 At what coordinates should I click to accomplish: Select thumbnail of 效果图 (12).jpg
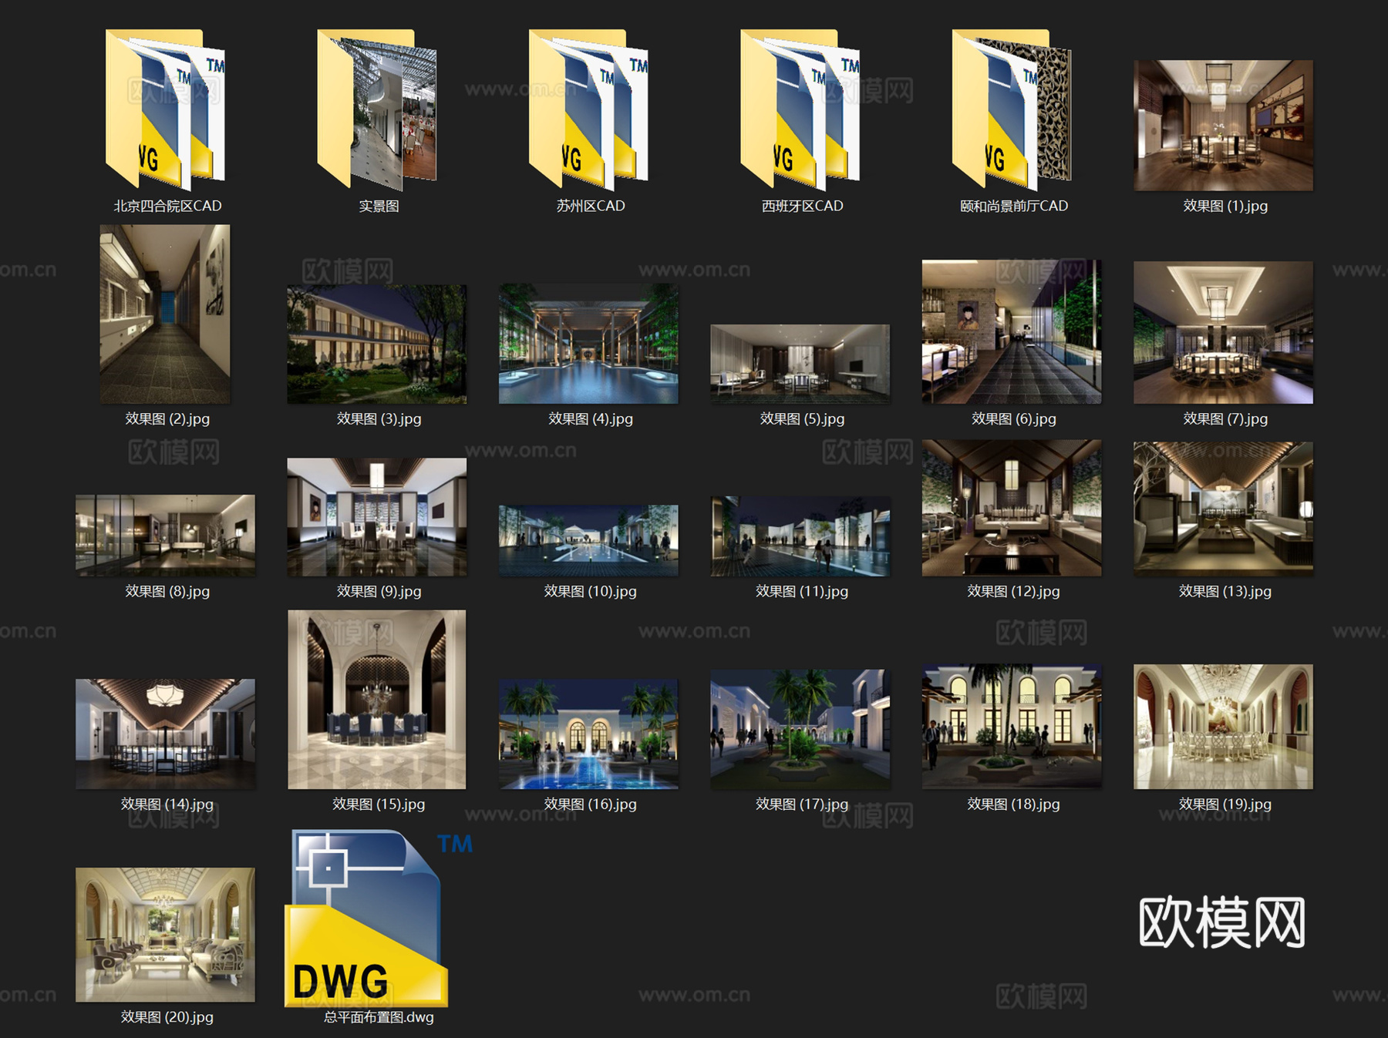point(1012,508)
